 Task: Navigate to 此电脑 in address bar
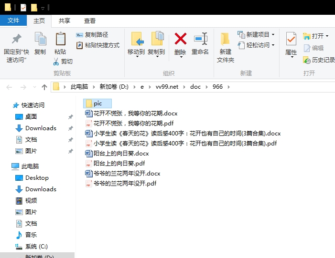click(79, 87)
